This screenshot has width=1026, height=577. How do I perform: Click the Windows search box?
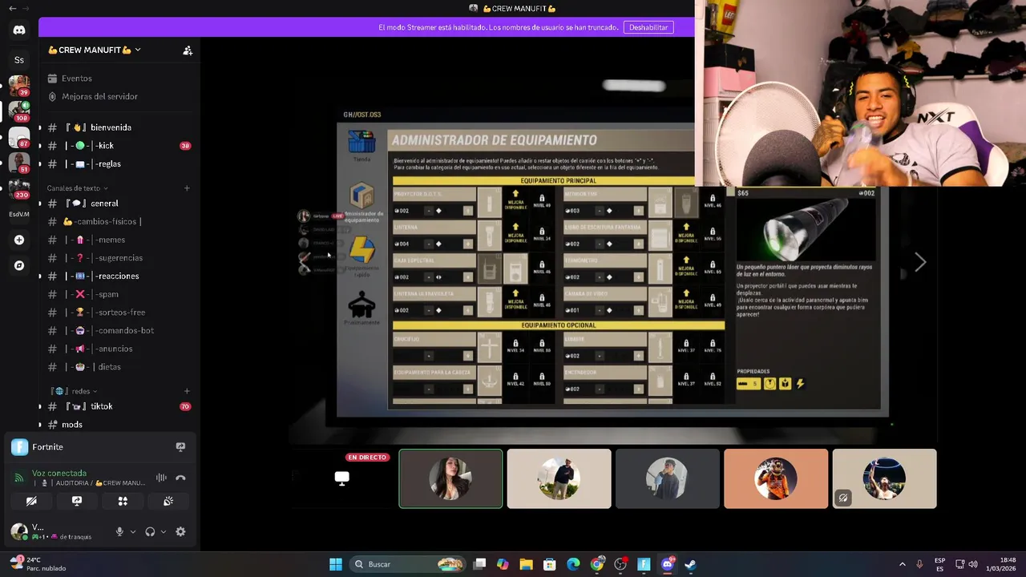click(x=408, y=564)
